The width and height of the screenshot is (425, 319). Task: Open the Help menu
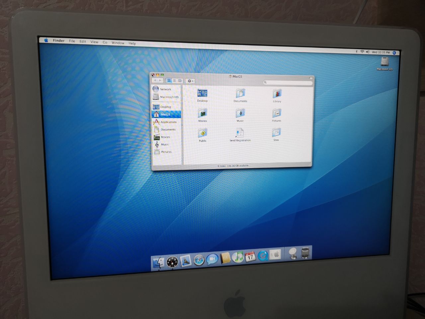[132, 43]
